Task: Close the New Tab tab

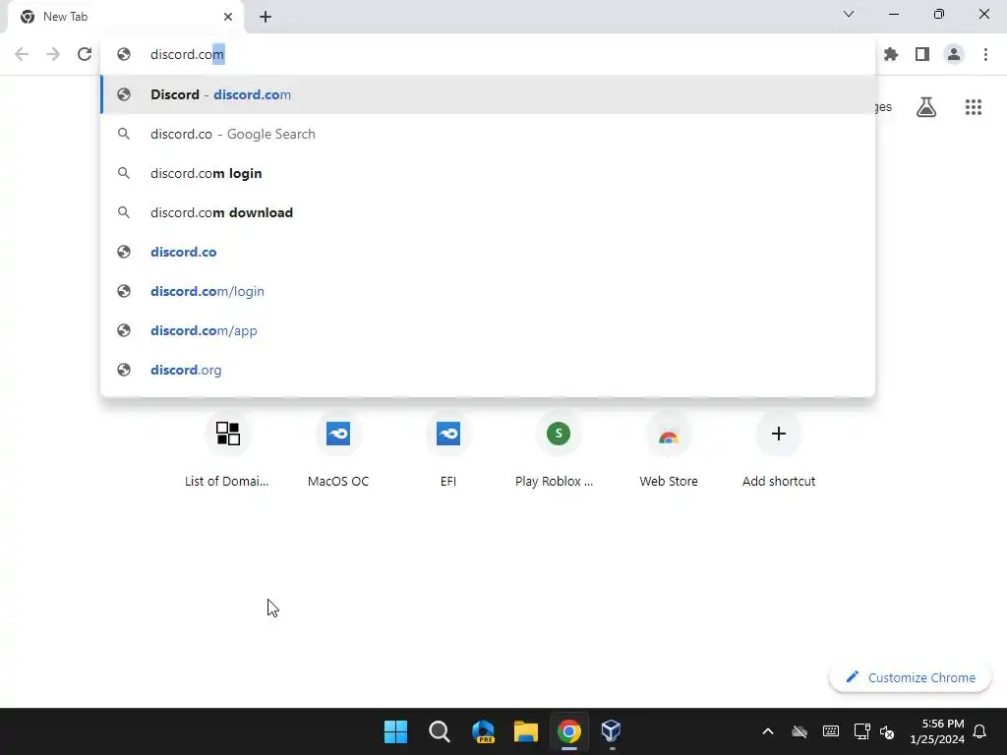Action: (228, 17)
